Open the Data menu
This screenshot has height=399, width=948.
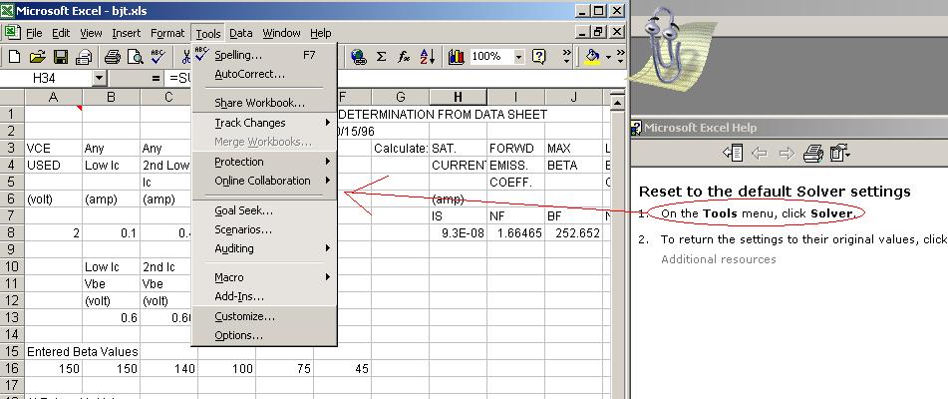tap(240, 33)
